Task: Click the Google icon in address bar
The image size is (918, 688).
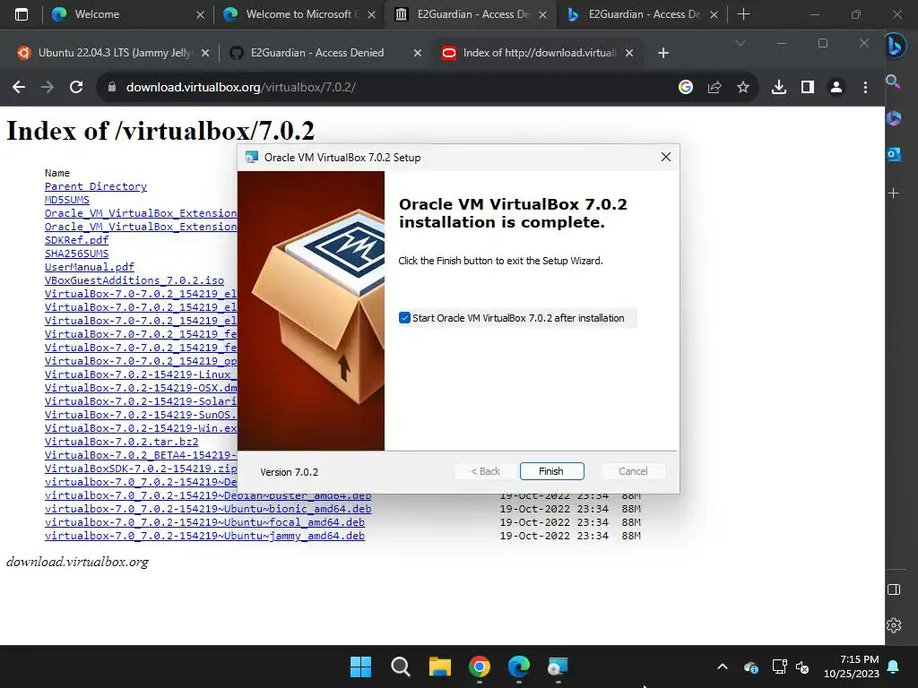Action: point(686,87)
